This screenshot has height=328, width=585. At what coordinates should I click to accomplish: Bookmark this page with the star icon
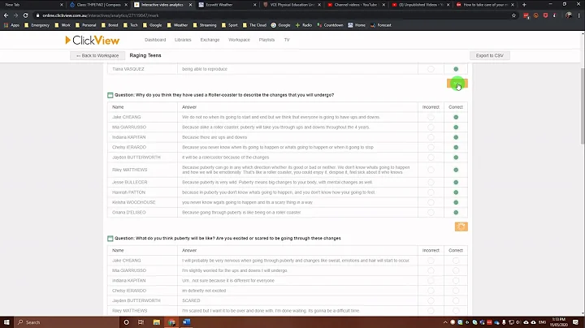(x=513, y=15)
